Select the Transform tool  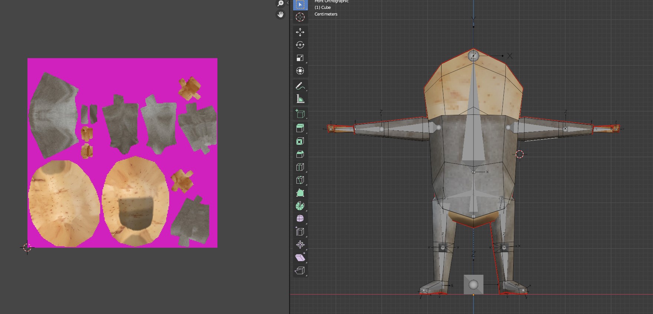[x=300, y=71]
